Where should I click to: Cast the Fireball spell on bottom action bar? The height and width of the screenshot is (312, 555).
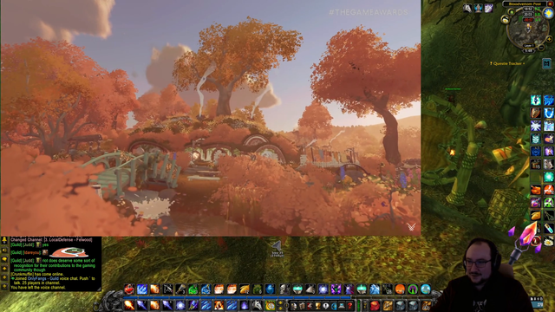(129, 306)
